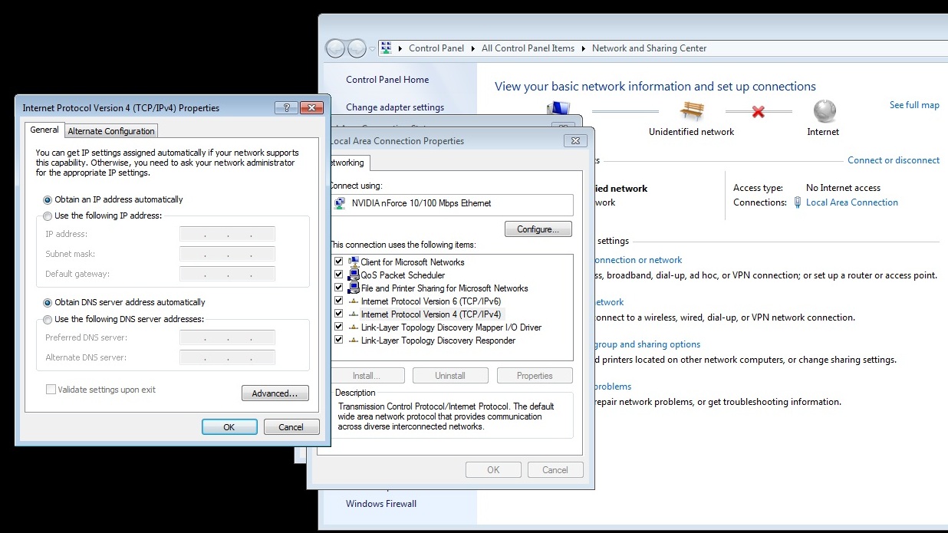
Task: Switch to the Alternate Configuration tab
Action: coord(112,131)
